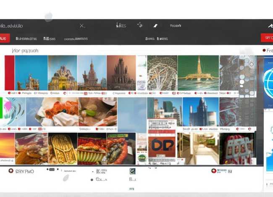Image resolution: width=273 pixels, height=197 pixels.
Task: Open the golden temple on water thumbnail
Action: click(198, 73)
